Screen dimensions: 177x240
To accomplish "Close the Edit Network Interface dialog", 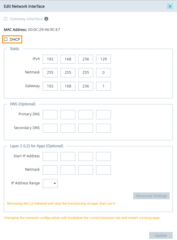I will [x=170, y=6].
